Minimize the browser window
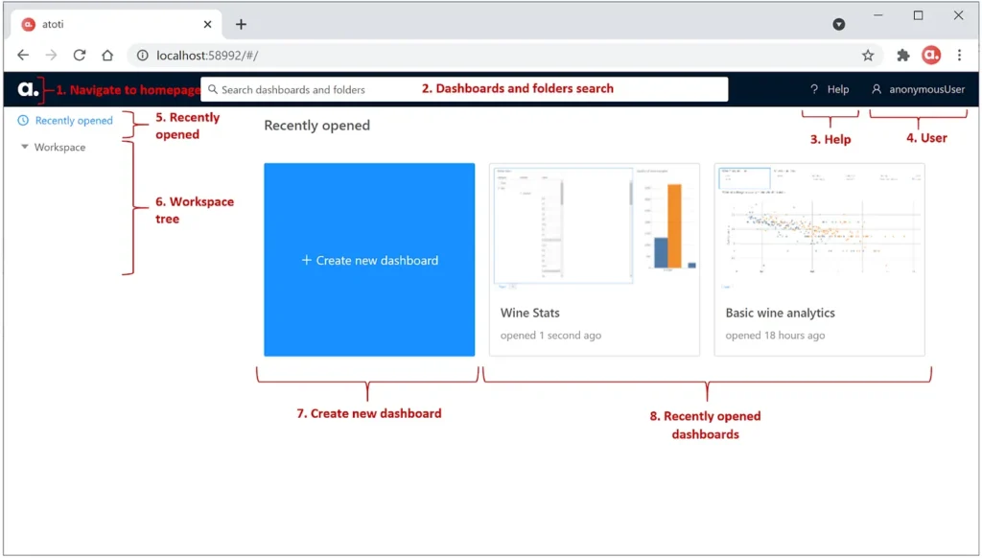This screenshot has width=982, height=558. (x=878, y=15)
